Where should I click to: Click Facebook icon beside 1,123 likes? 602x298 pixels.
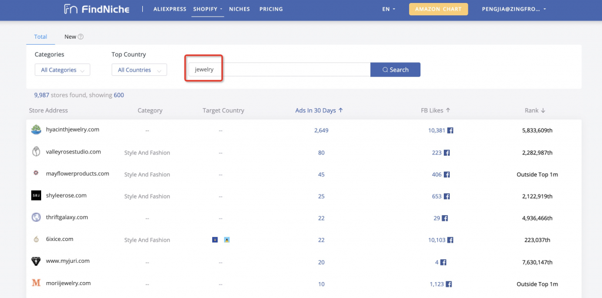tap(449, 284)
